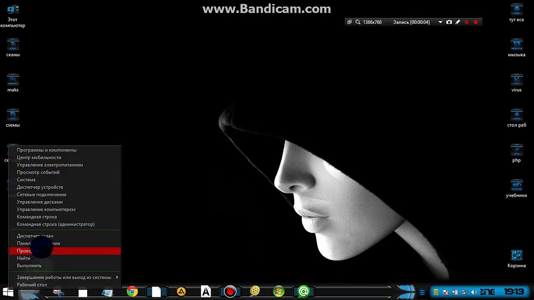
Task: Open the Bandicam recording bar dropdown arrow
Action: pos(440,22)
